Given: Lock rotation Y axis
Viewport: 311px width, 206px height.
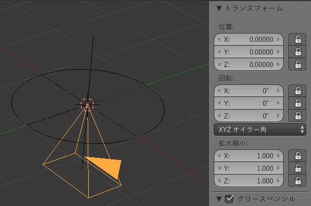Looking at the screenshot, I should (297, 103).
